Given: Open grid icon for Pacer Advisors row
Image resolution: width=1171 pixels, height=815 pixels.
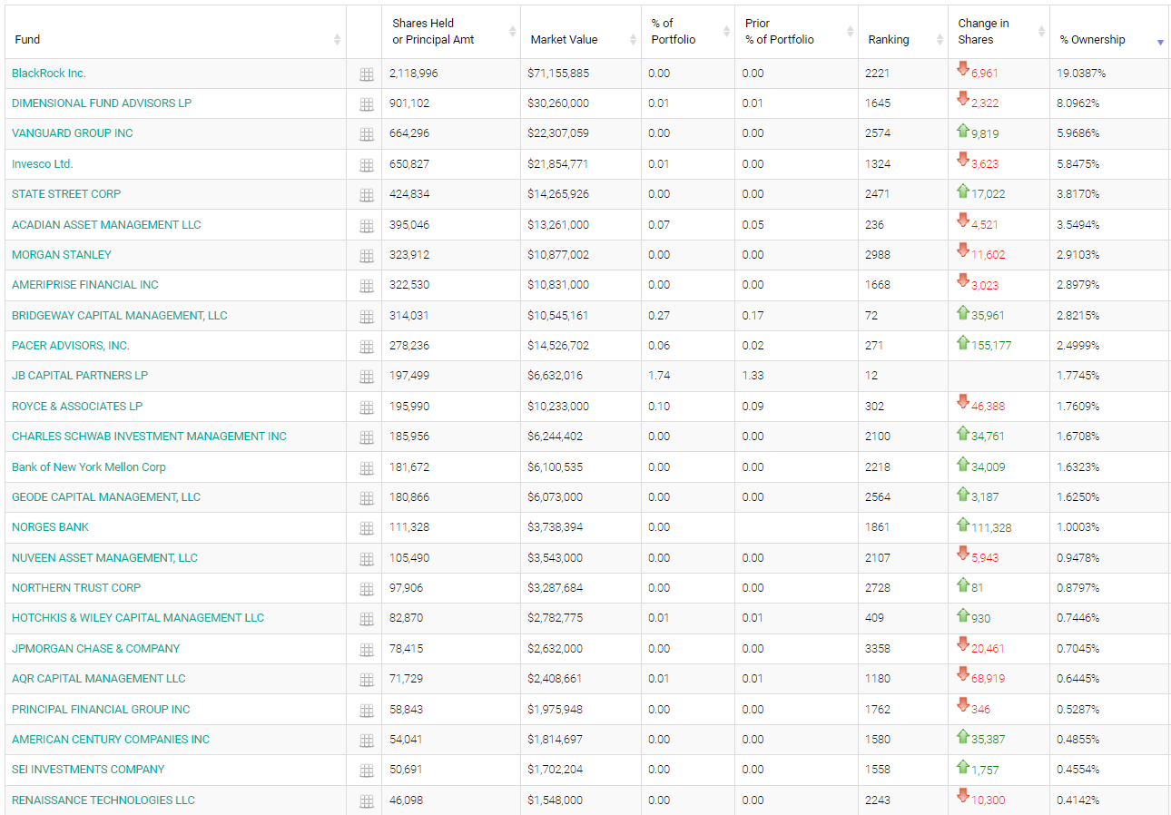Looking at the screenshot, I should coord(367,347).
